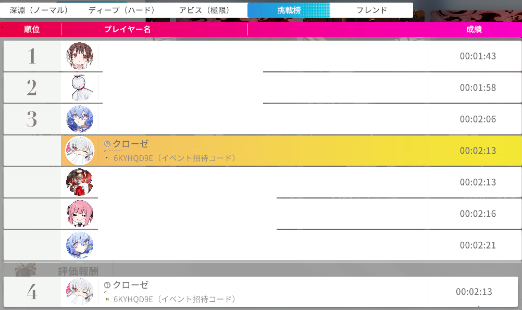The height and width of the screenshot is (310, 522).
Task: Select the 挑戦榜 tab
Action: (289, 10)
